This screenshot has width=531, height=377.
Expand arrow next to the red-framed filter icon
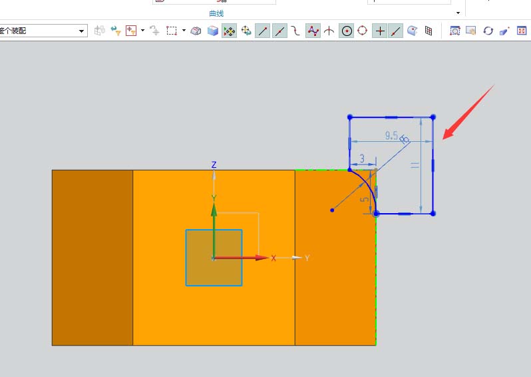pyautogui.click(x=142, y=31)
